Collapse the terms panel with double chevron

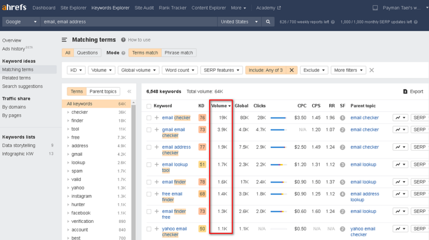pos(129,92)
